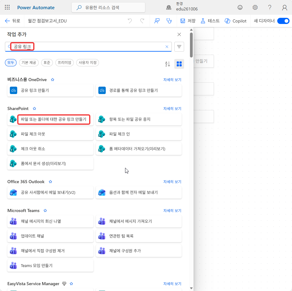
Task: Add Teams 모임 만들기 action
Action: tap(50, 265)
